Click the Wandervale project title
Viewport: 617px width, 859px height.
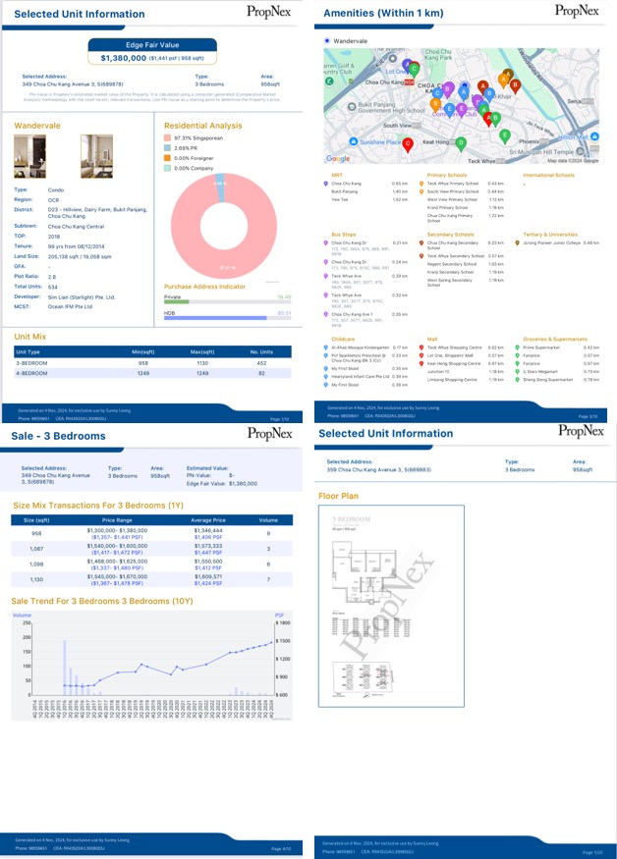pos(37,126)
